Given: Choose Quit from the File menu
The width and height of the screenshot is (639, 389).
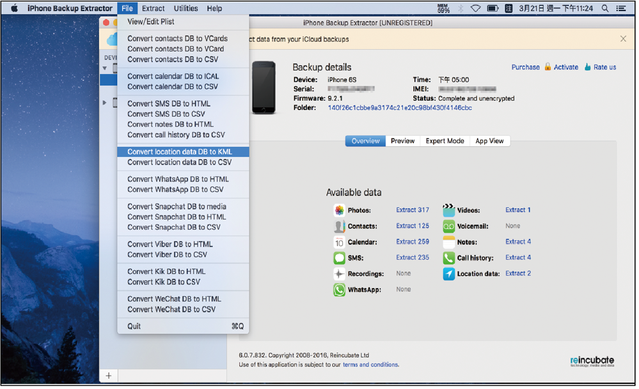Looking at the screenshot, I should coord(183,326).
